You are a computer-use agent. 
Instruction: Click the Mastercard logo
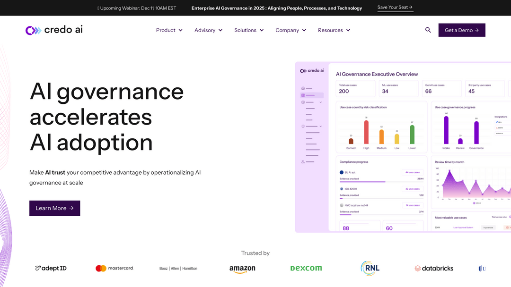[x=115, y=268]
